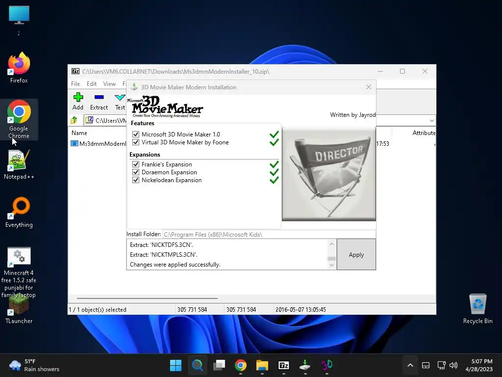Uncheck Microsoft 3D Movie Maker 1.0
Screen dimensions: 502x377
[136, 135]
